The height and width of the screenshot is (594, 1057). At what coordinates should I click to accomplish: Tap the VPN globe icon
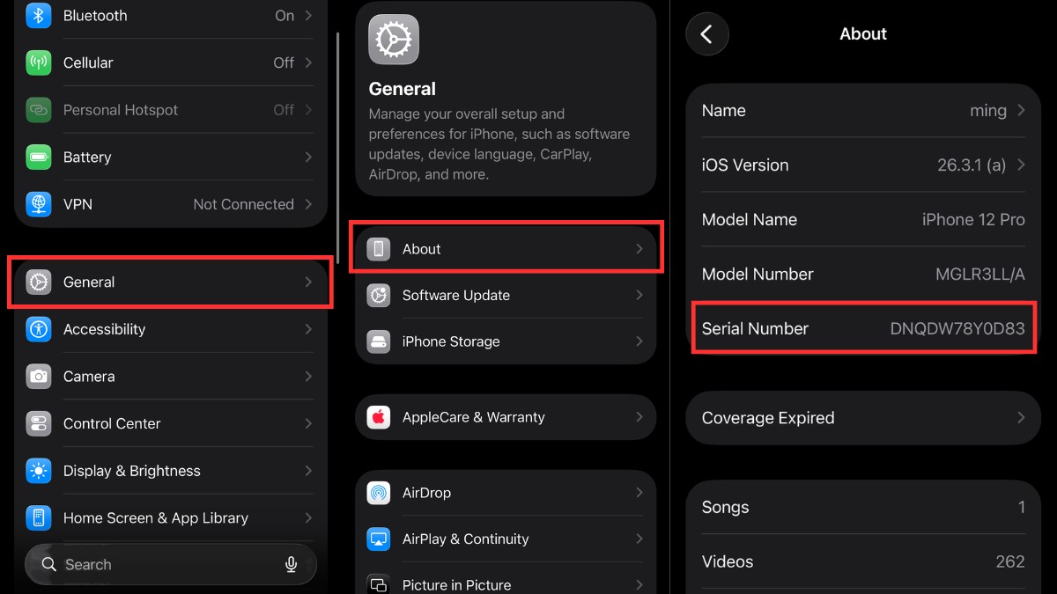point(39,204)
